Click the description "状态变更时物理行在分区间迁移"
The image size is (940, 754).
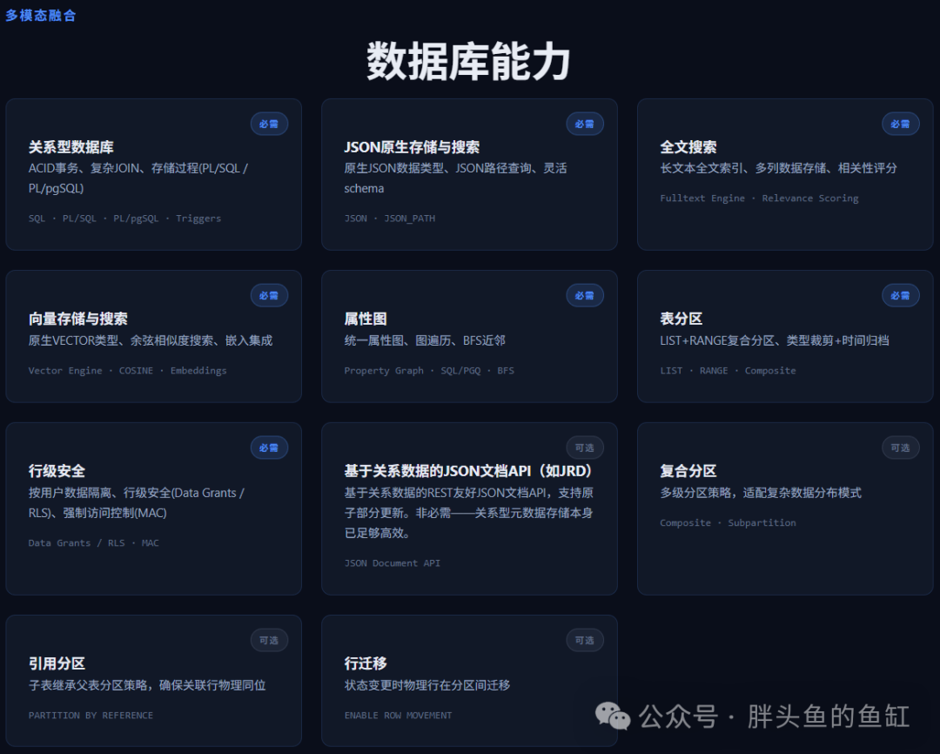click(426, 685)
